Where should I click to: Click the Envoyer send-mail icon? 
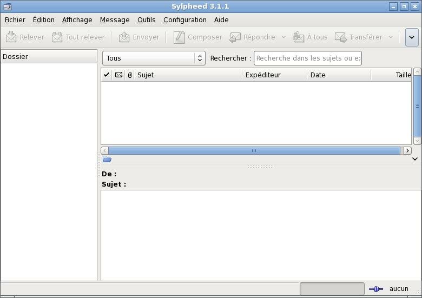tap(124, 37)
